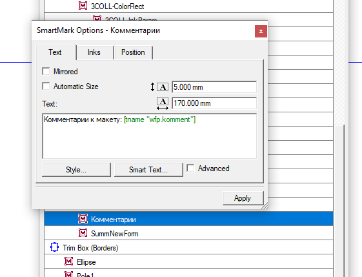362x277 pixels.
Task: Click the Trim Box (Borders) icon
Action: 54,247
